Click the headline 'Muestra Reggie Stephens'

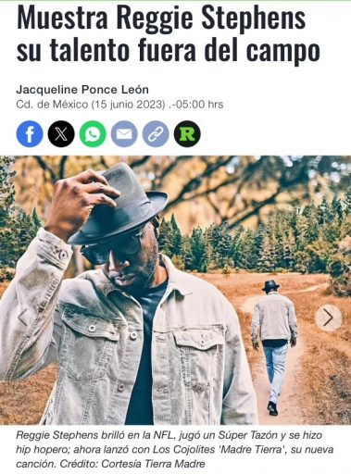[x=161, y=19]
